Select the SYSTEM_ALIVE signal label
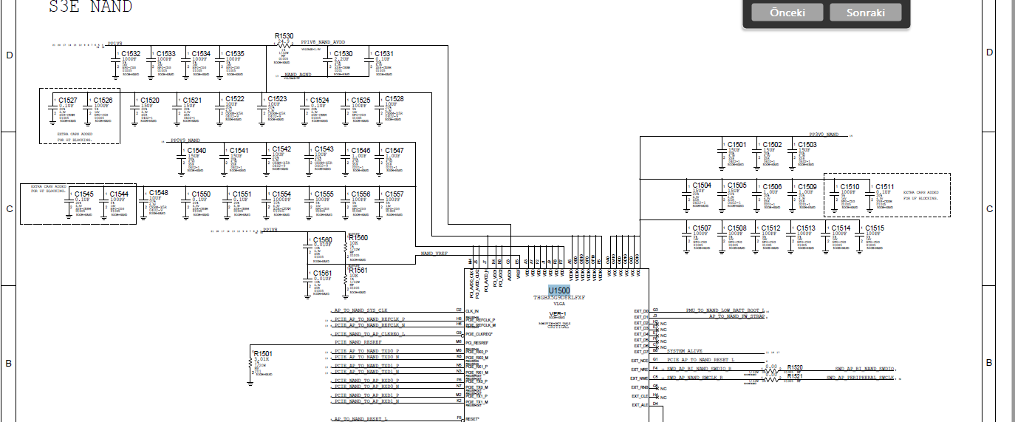The width and height of the screenshot is (1015, 422). 685,351
